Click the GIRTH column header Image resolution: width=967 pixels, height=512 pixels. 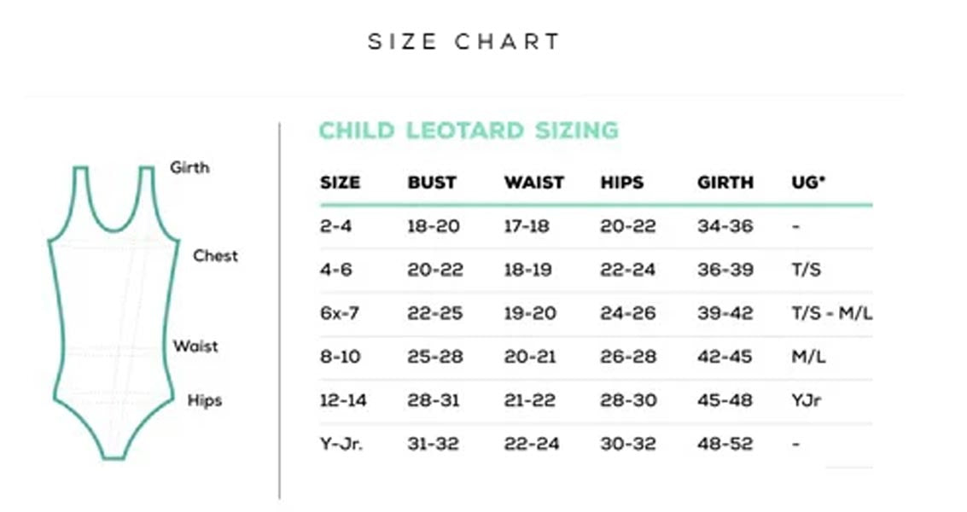725,183
